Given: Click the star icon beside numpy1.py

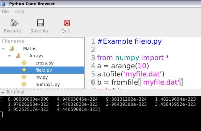Looking at the screenshot, I should click(x=24, y=84).
